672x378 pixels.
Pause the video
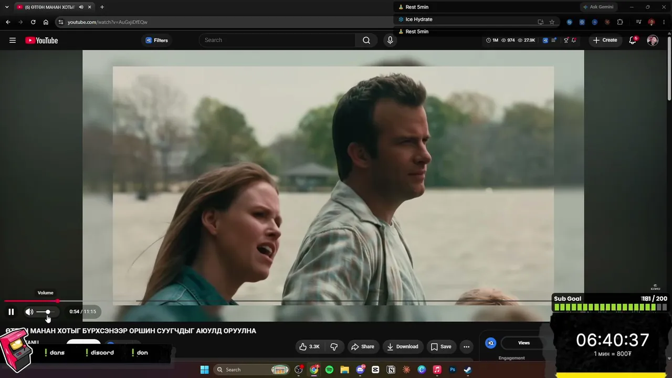[x=11, y=312]
